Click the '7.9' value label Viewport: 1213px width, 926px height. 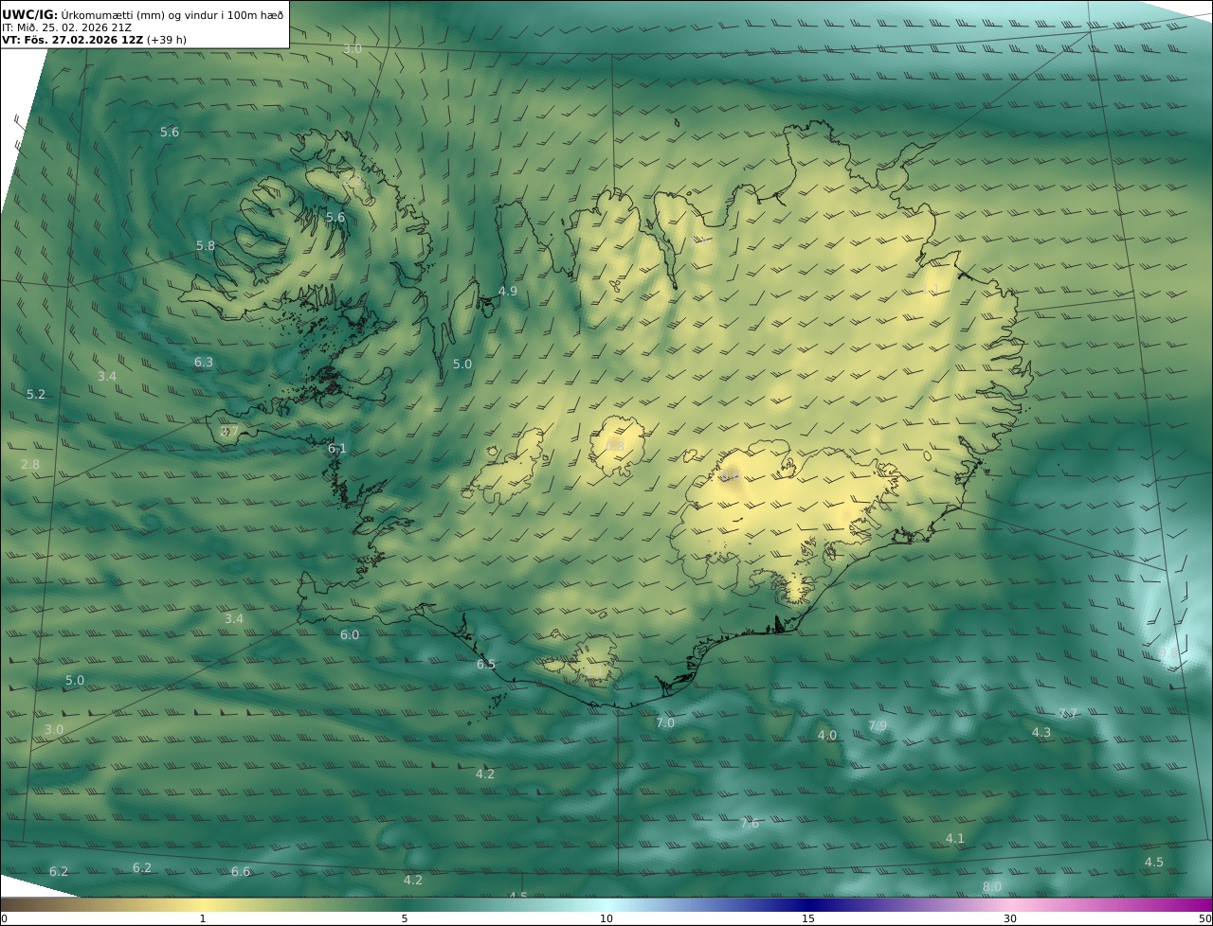(x=878, y=725)
